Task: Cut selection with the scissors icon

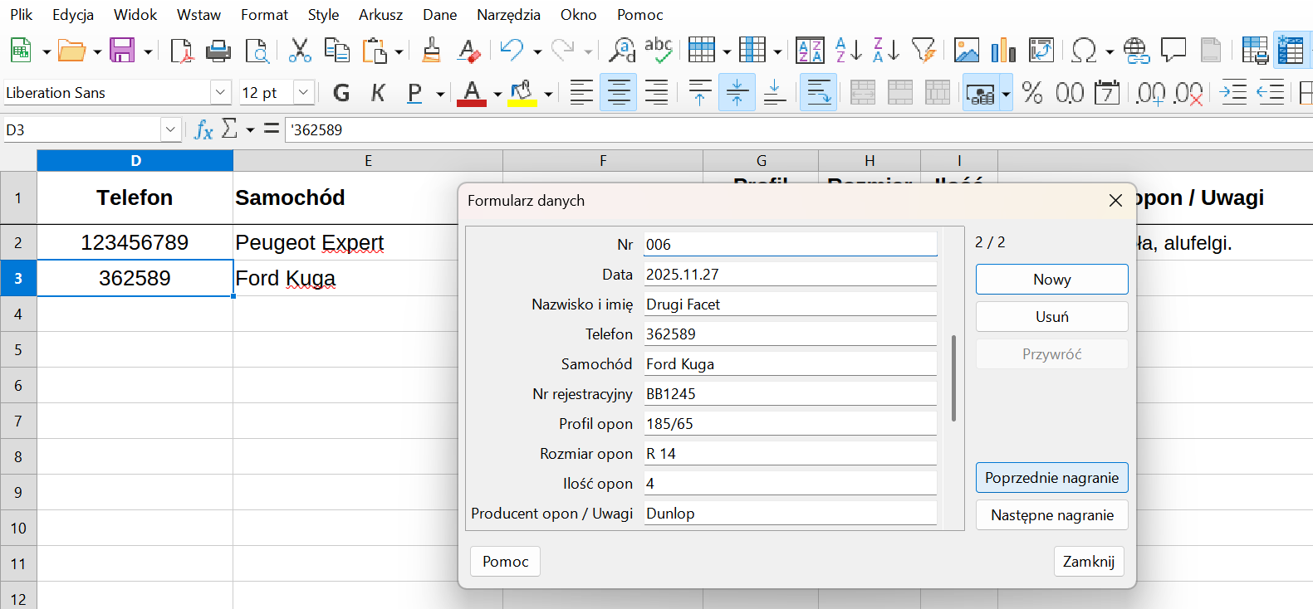Action: coord(300,51)
